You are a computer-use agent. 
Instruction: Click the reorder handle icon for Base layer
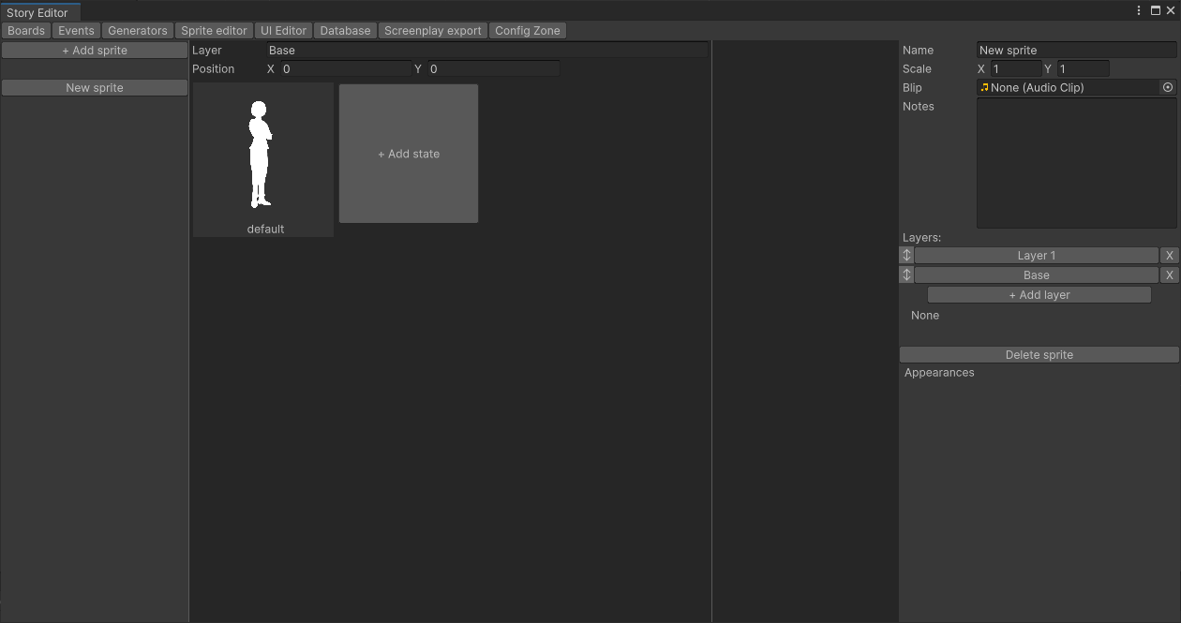click(906, 275)
